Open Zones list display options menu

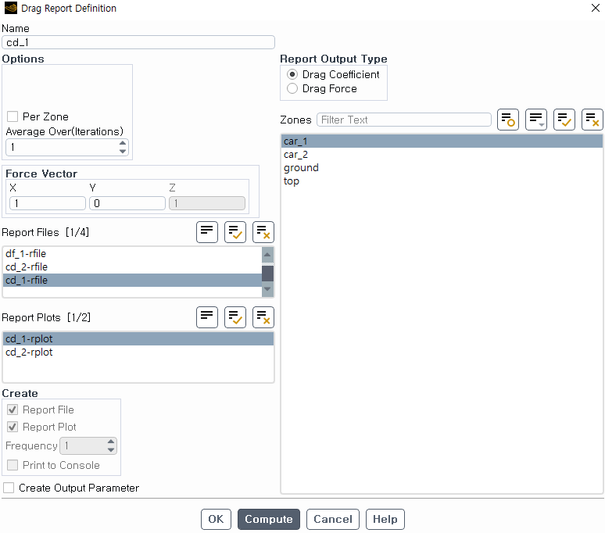pyautogui.click(x=536, y=120)
